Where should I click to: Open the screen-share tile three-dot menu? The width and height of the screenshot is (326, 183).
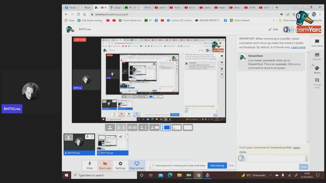pos(125,137)
